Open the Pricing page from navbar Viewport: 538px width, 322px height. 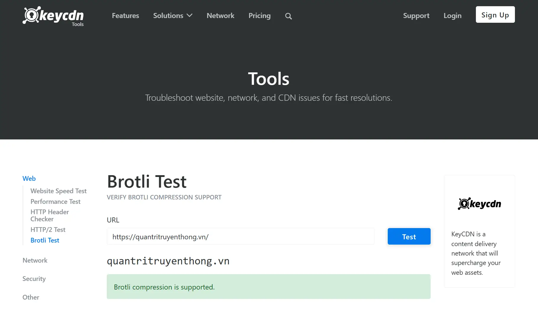click(259, 16)
